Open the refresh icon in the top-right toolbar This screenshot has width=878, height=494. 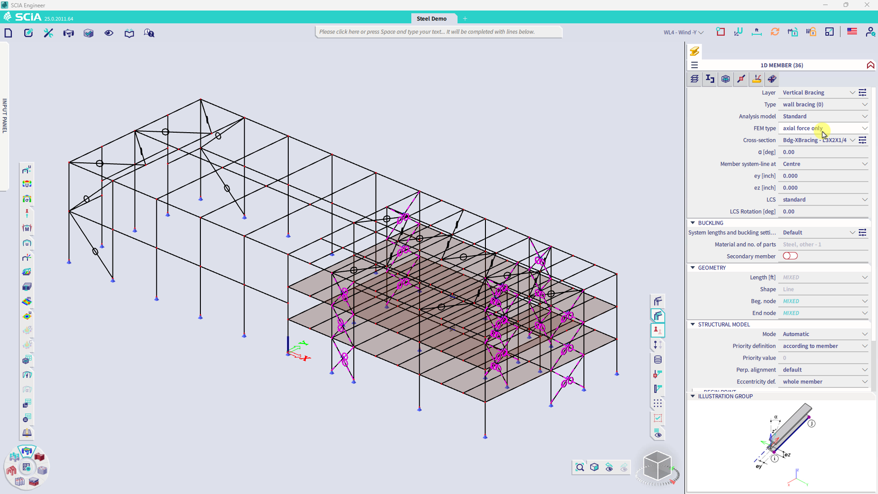click(x=775, y=32)
